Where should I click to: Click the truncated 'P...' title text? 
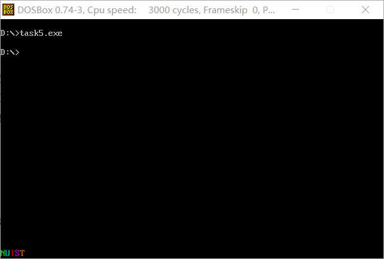pyautogui.click(x=269, y=10)
